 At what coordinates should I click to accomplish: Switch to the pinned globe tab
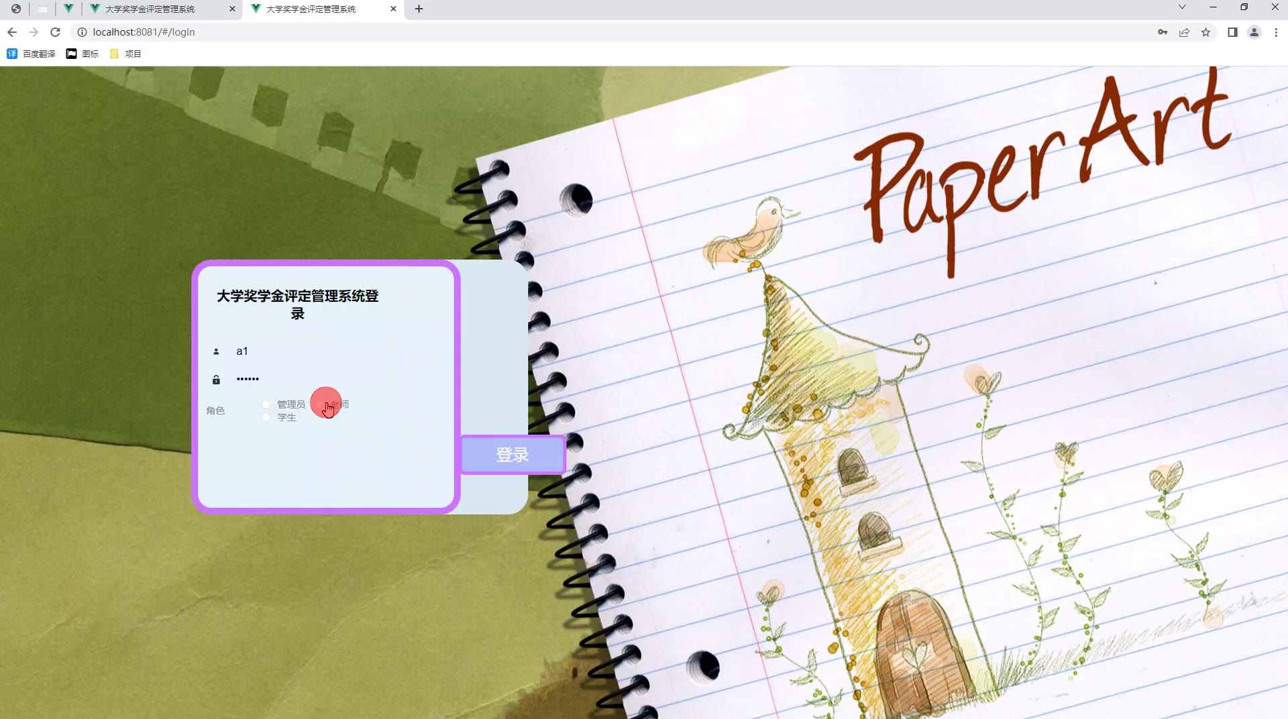[x=15, y=9]
